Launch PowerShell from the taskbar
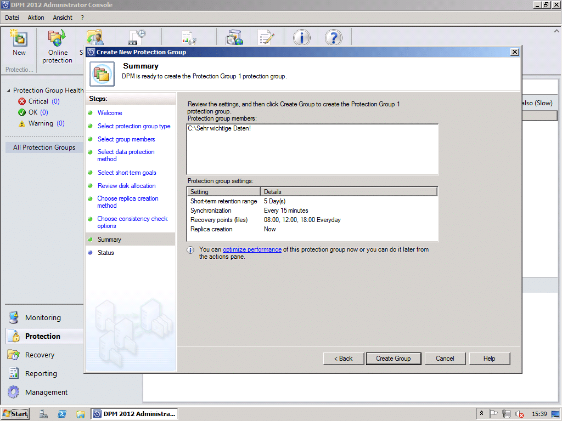 click(x=62, y=414)
